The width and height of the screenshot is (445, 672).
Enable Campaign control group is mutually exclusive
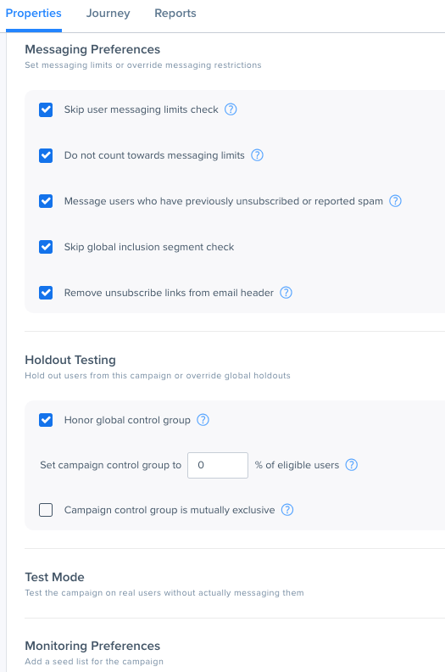tap(46, 510)
